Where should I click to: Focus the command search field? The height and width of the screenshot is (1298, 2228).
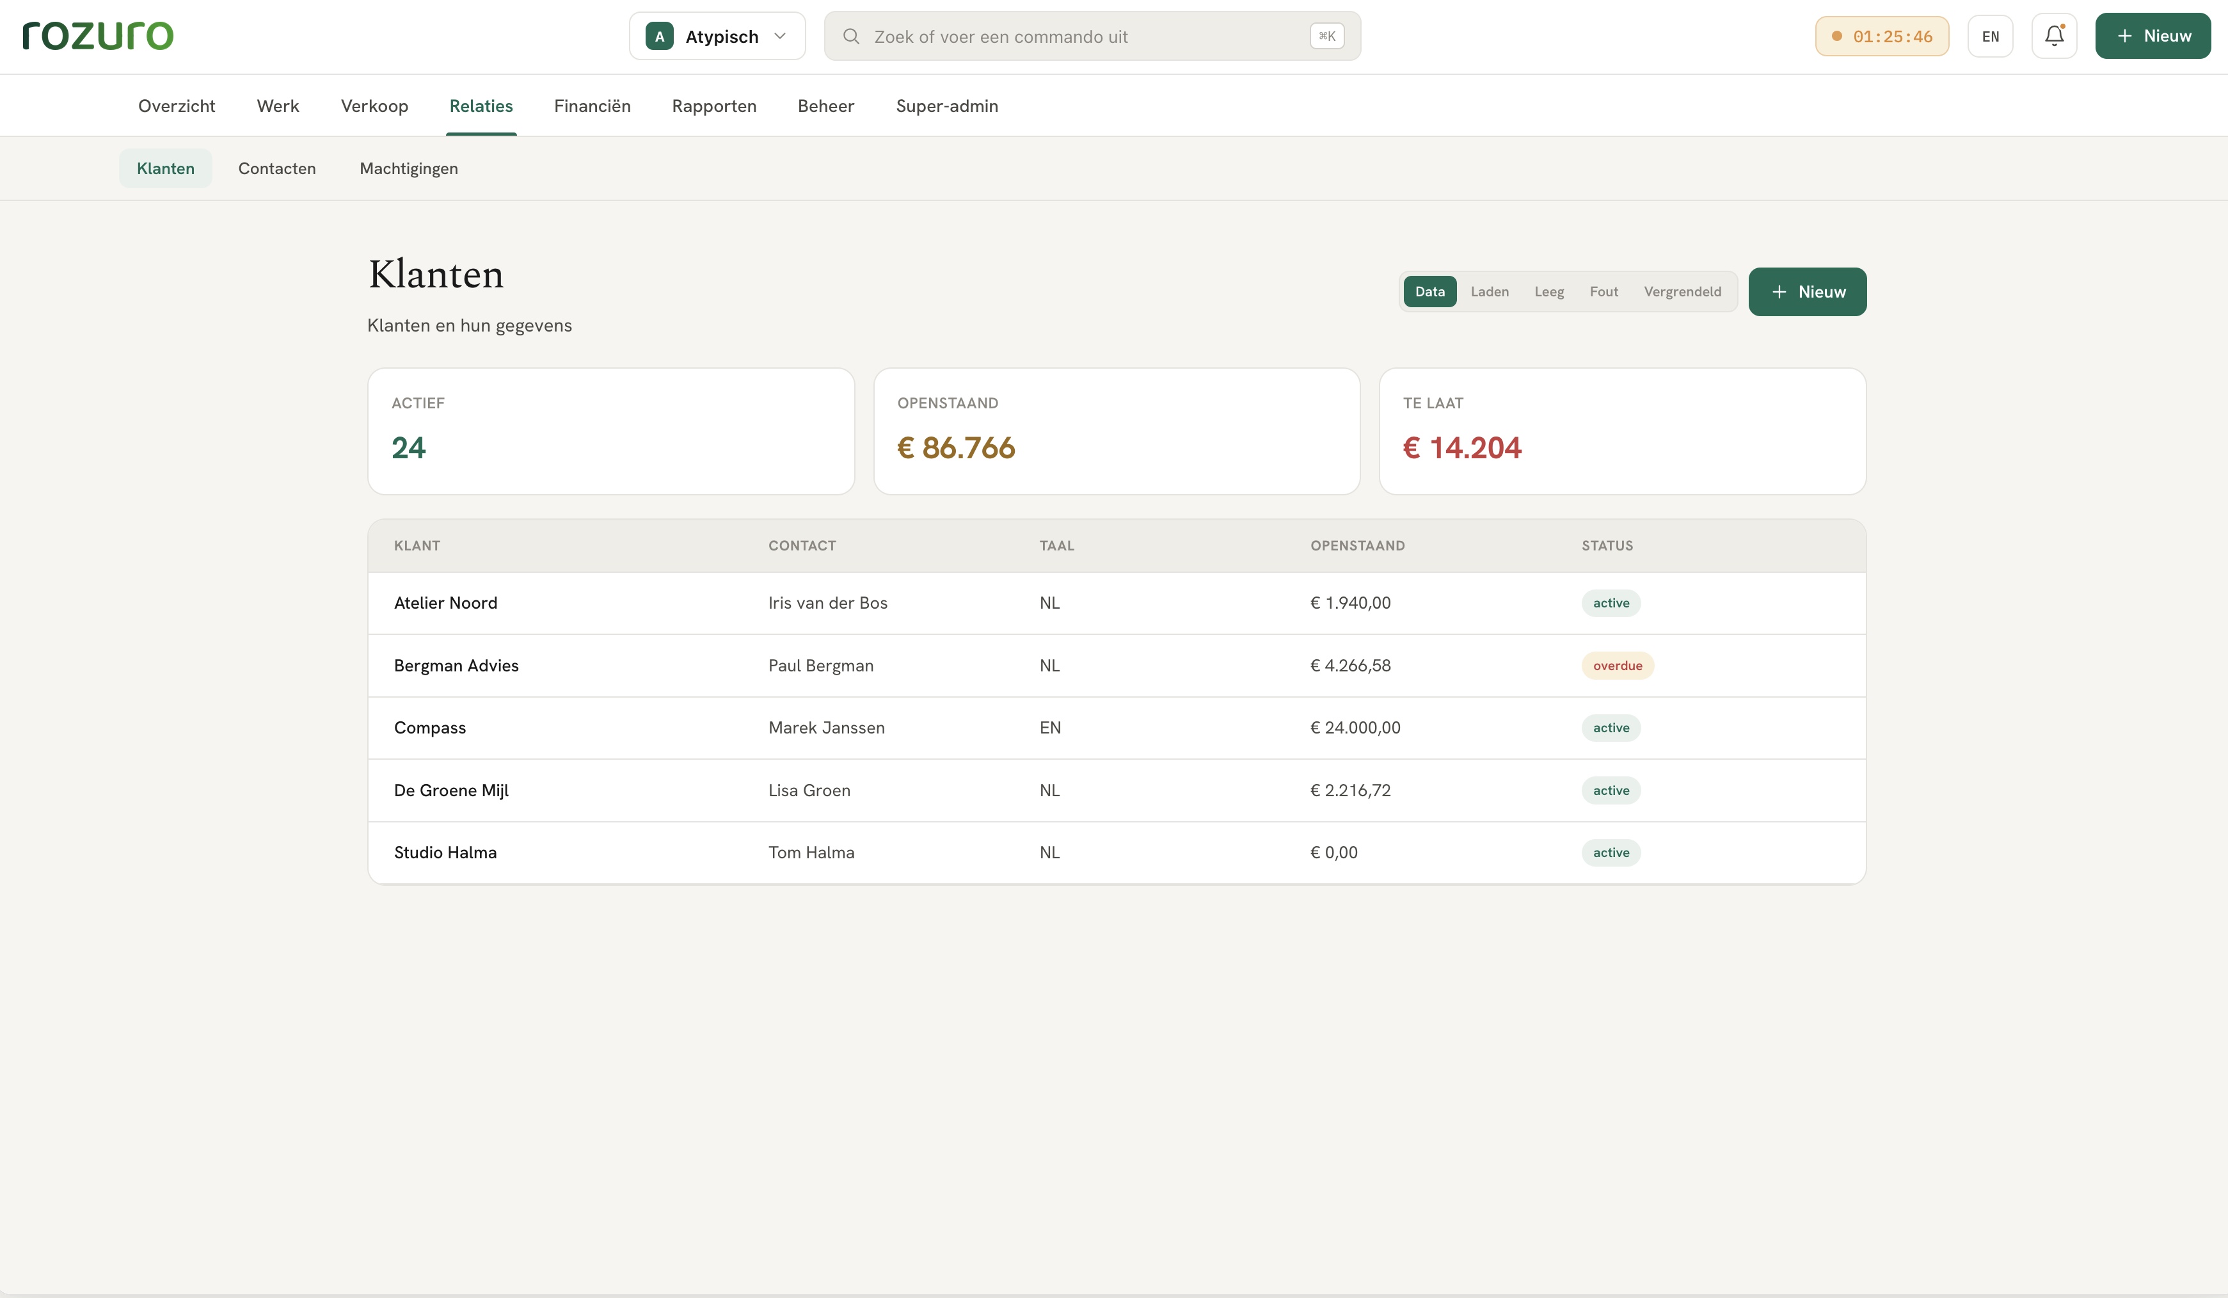(1092, 36)
